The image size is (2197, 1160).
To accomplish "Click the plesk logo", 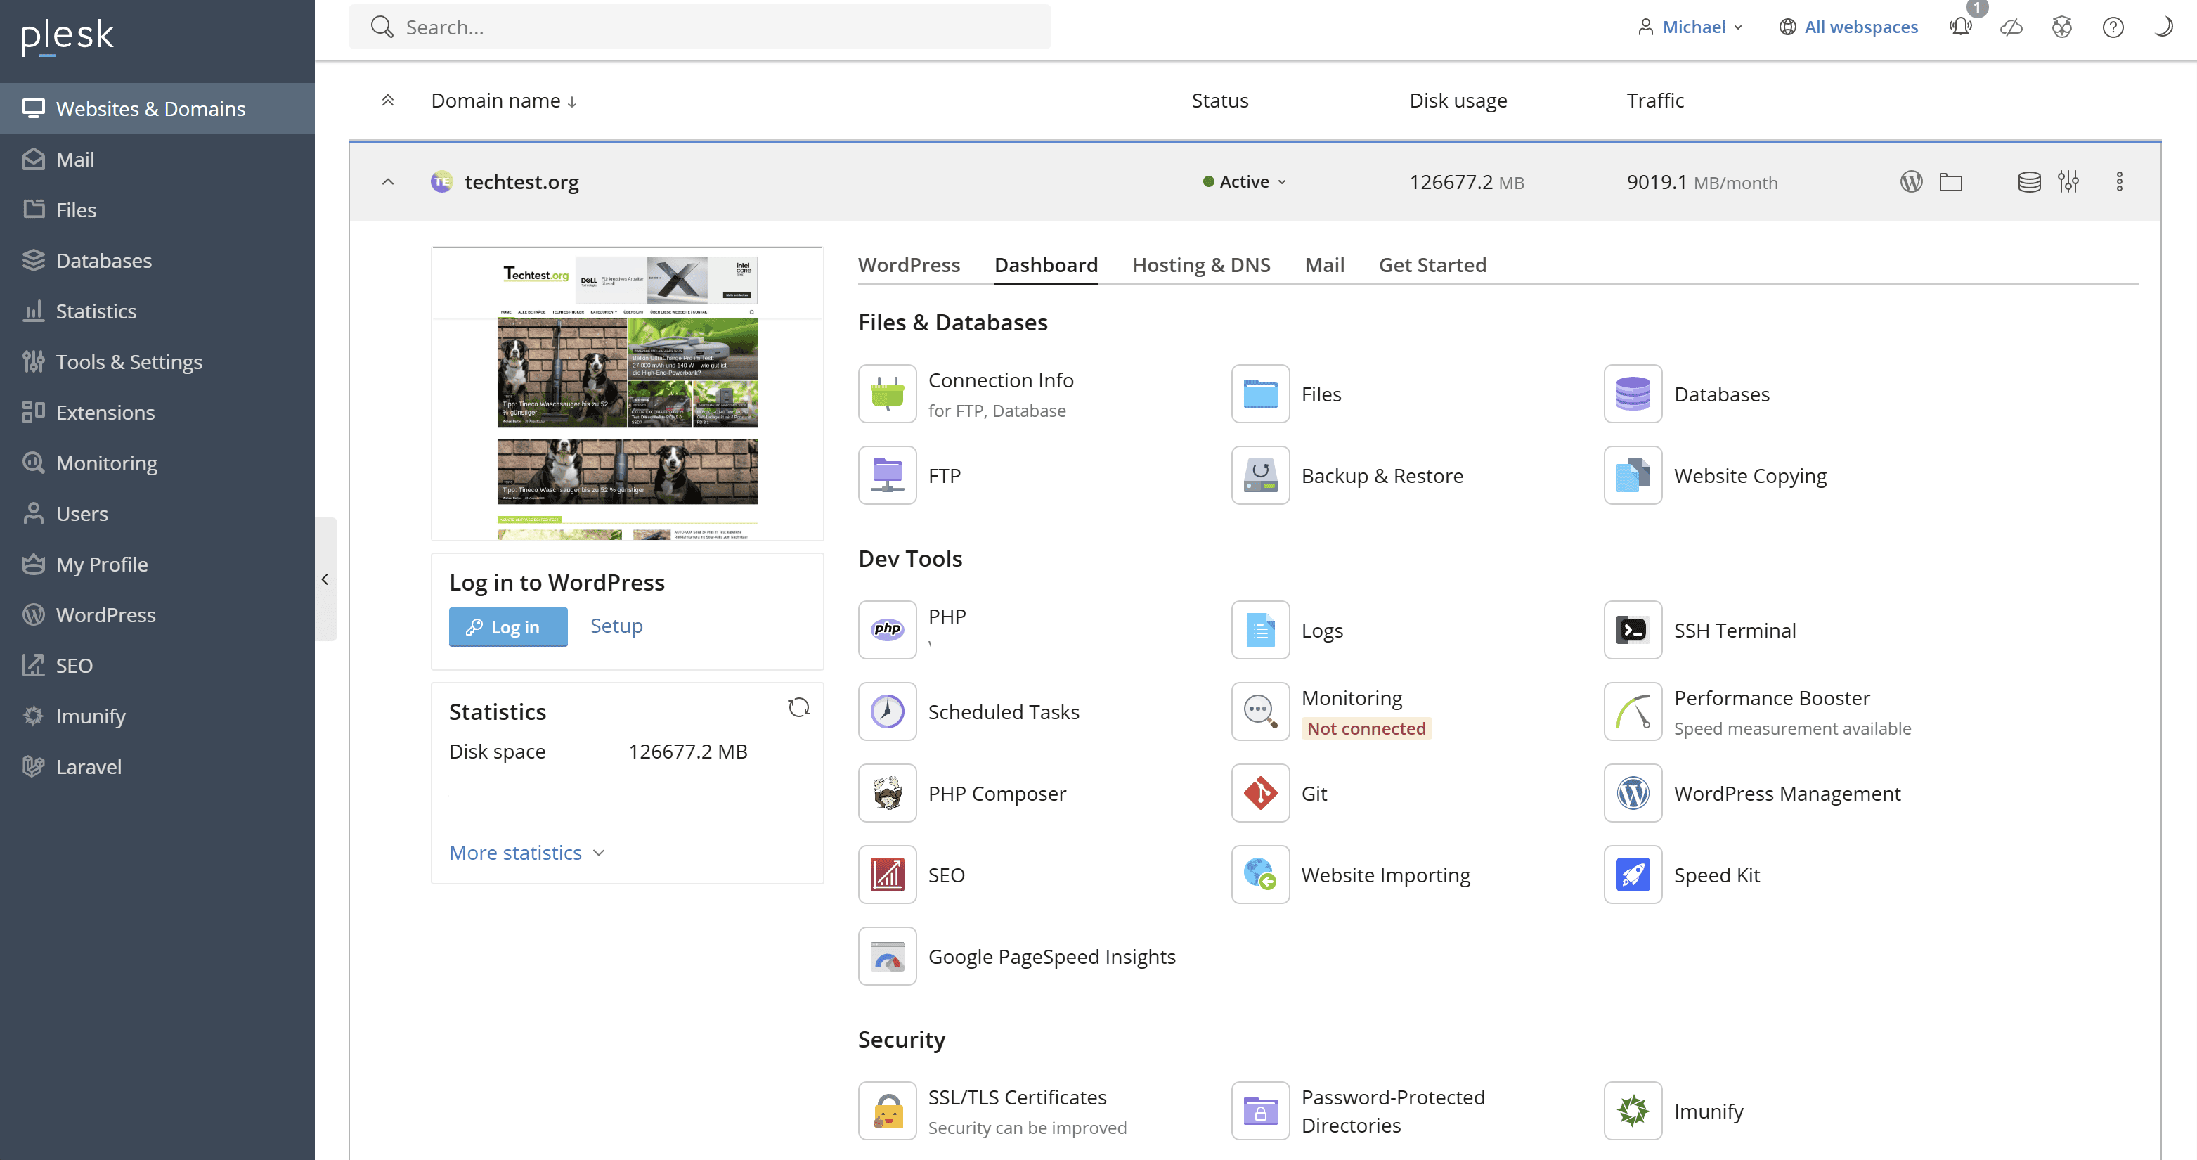I will (x=67, y=36).
